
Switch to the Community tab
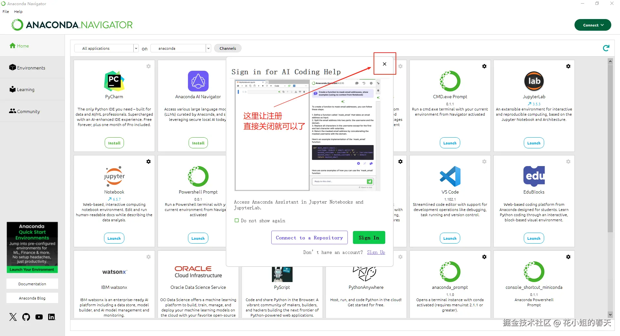[x=32, y=111]
